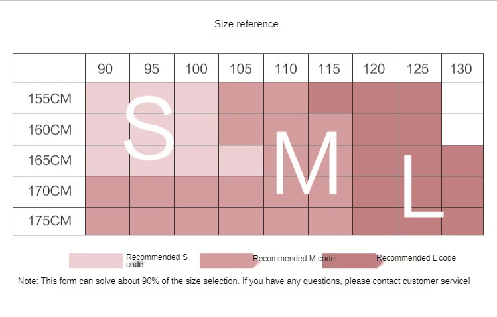Viewport: 497px width, 317px height.
Task: Click the 155CM row label
Action: coord(49,98)
